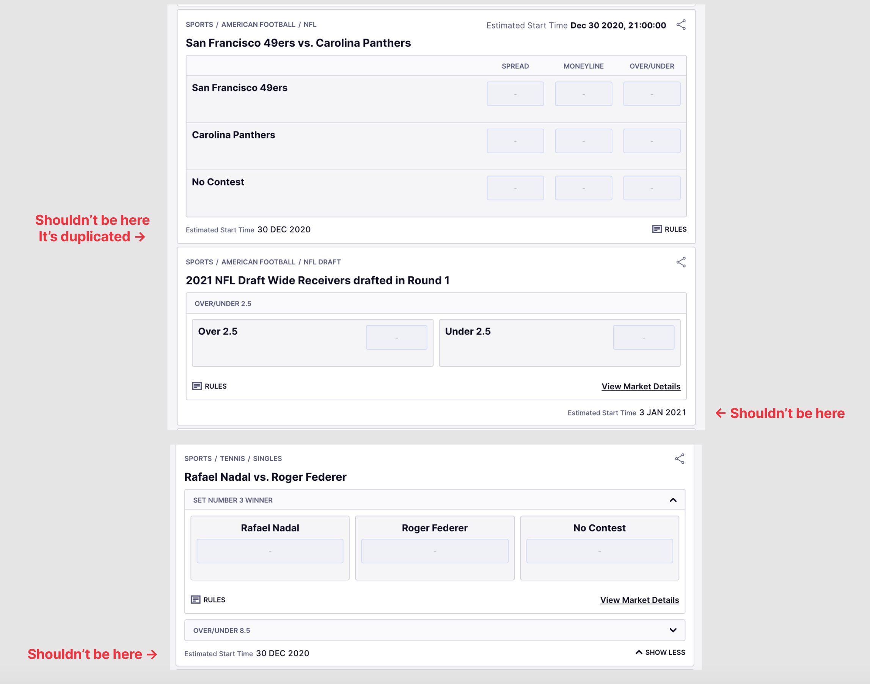870x684 pixels.
Task: Open Singles breadcrumb link
Action: 267,459
